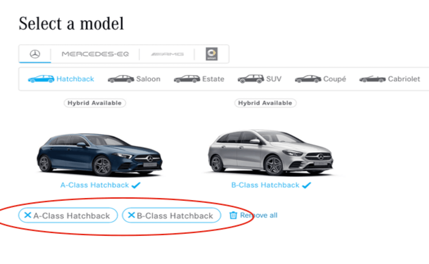Deselect the A-Class Hatchback checkmark label
Viewport: 429px width, 264px height.
click(100, 185)
